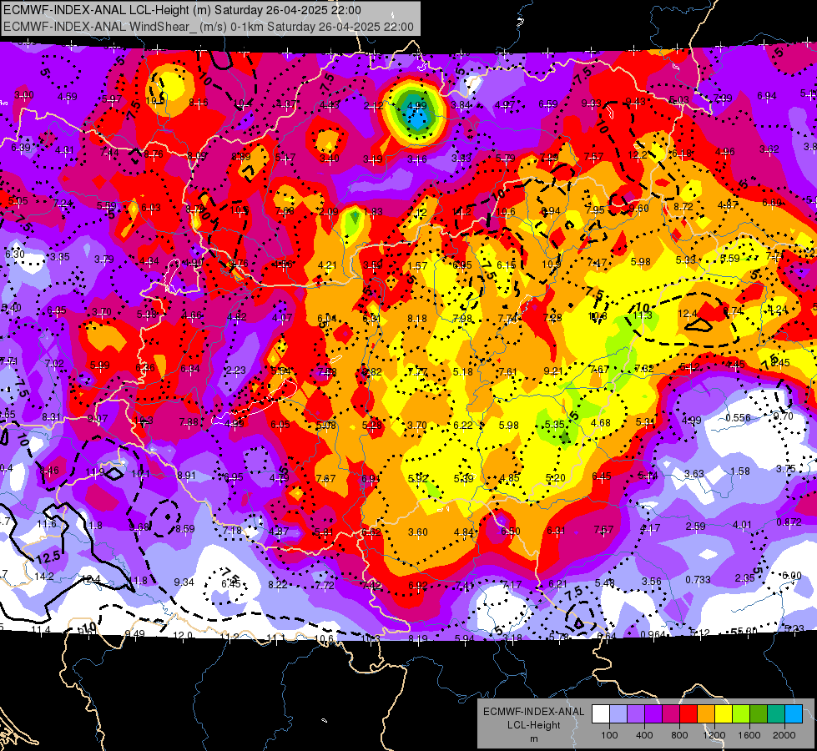Click the legend tick label 400
This screenshot has height=751, width=817.
click(644, 735)
